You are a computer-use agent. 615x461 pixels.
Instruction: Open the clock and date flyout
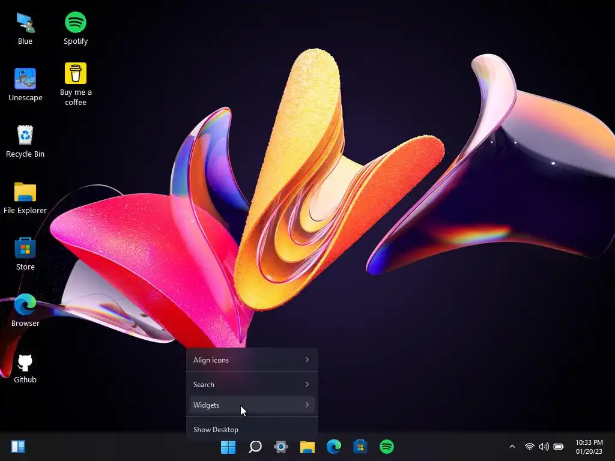pyautogui.click(x=589, y=447)
